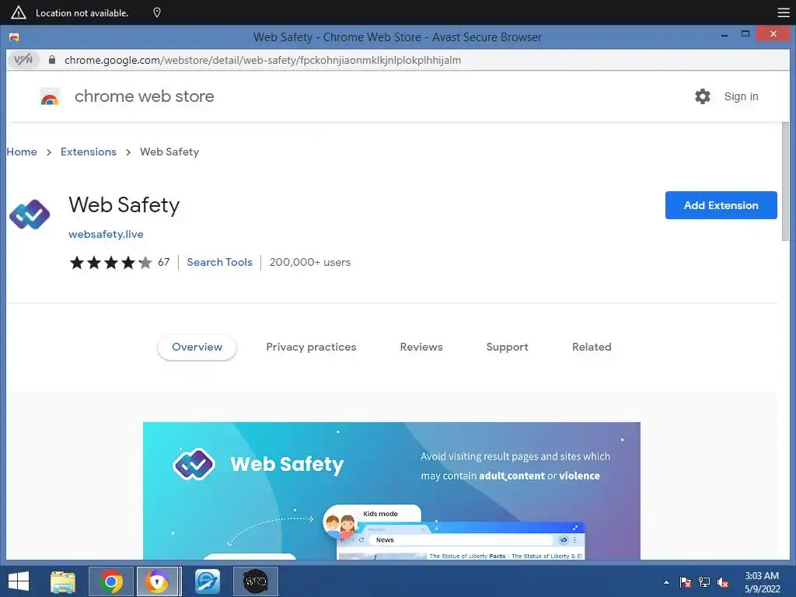Click the page vertical scrollbar
The height and width of the screenshot is (597, 796).
coord(785,183)
